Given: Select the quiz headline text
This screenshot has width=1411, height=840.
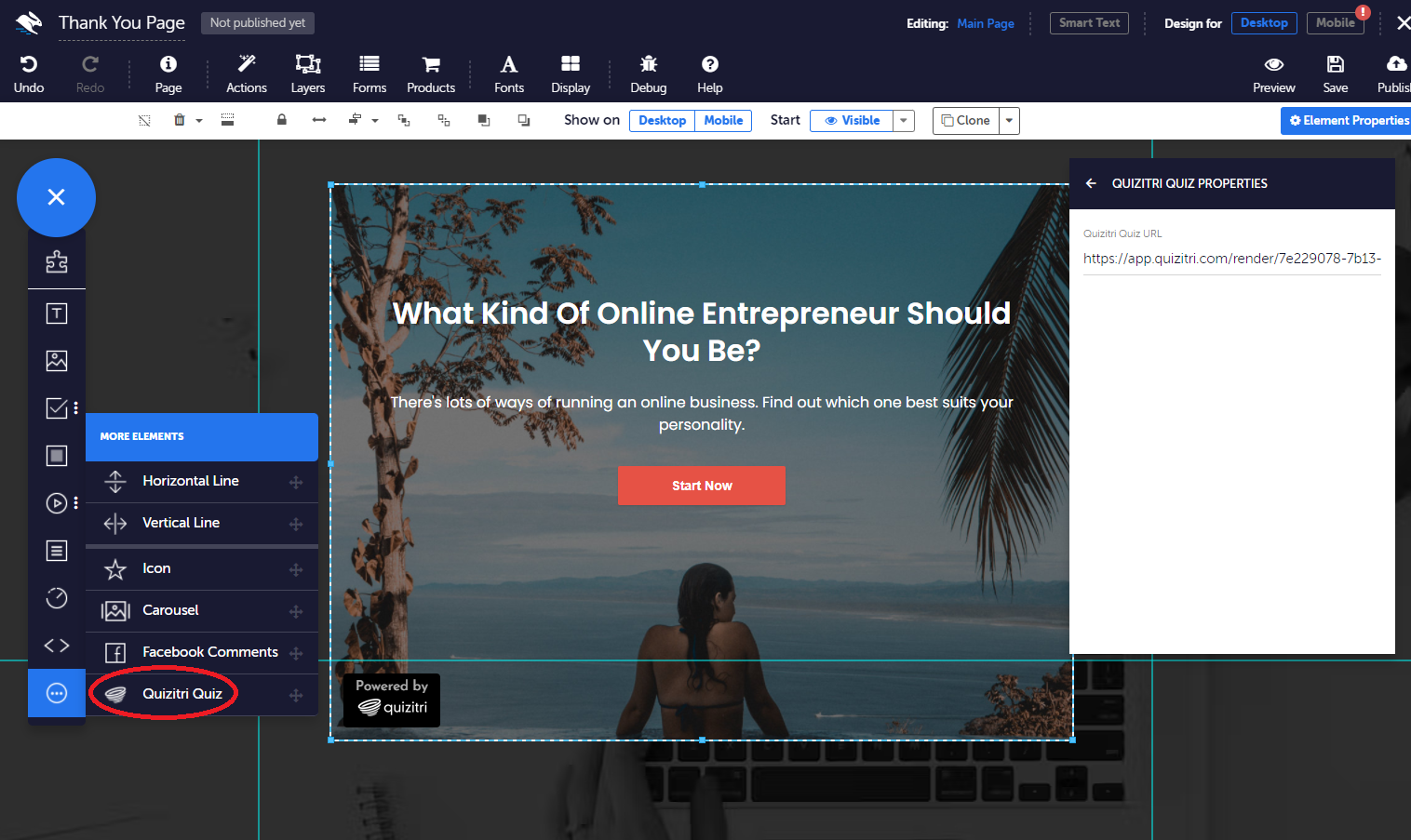Looking at the screenshot, I should [x=702, y=331].
